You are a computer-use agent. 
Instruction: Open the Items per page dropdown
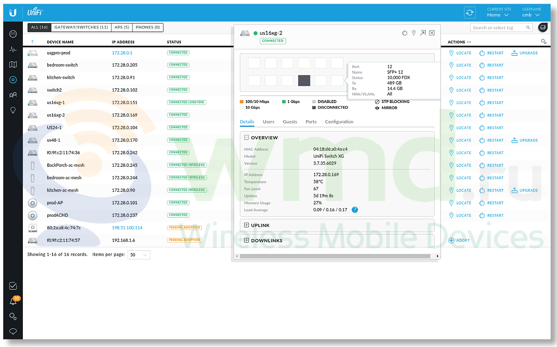[139, 255]
